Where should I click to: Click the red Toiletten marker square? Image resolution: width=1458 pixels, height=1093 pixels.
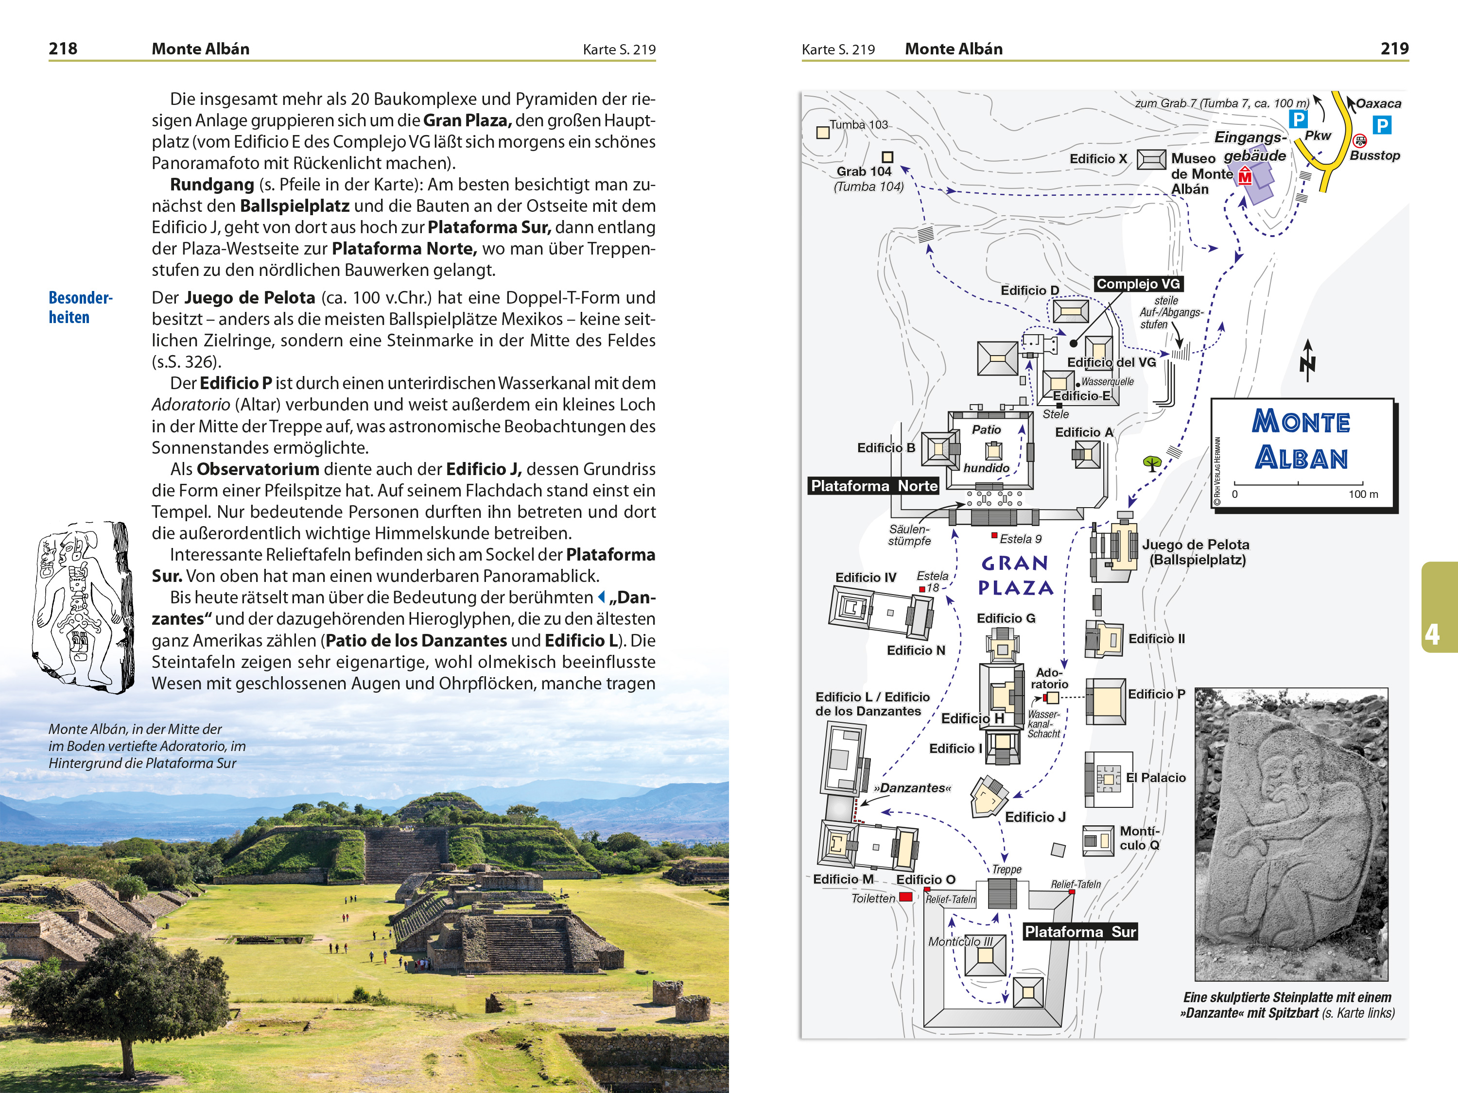click(x=906, y=897)
